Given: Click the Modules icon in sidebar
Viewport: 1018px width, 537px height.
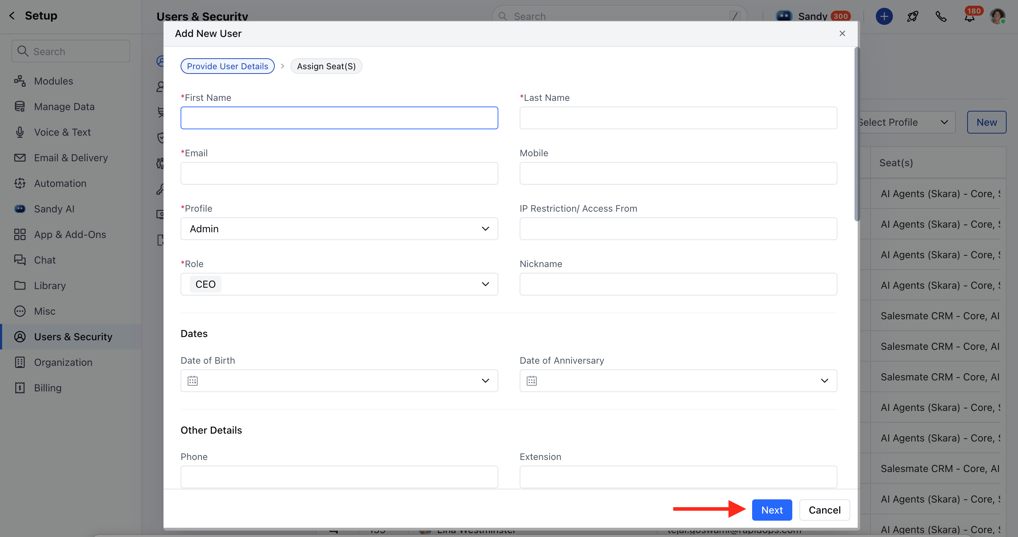Looking at the screenshot, I should tap(20, 81).
